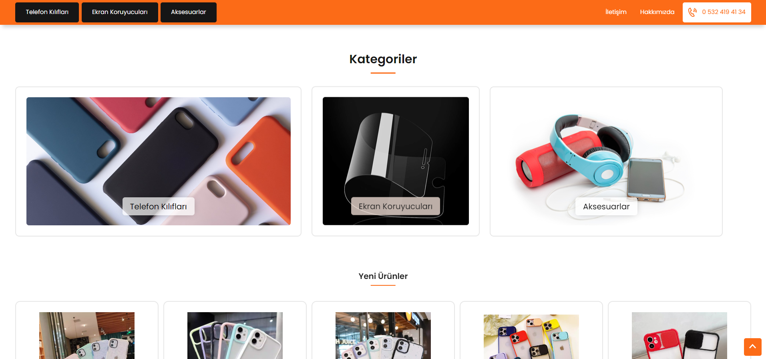Click the phone call icon in header
This screenshot has width=766, height=359.
pos(692,12)
